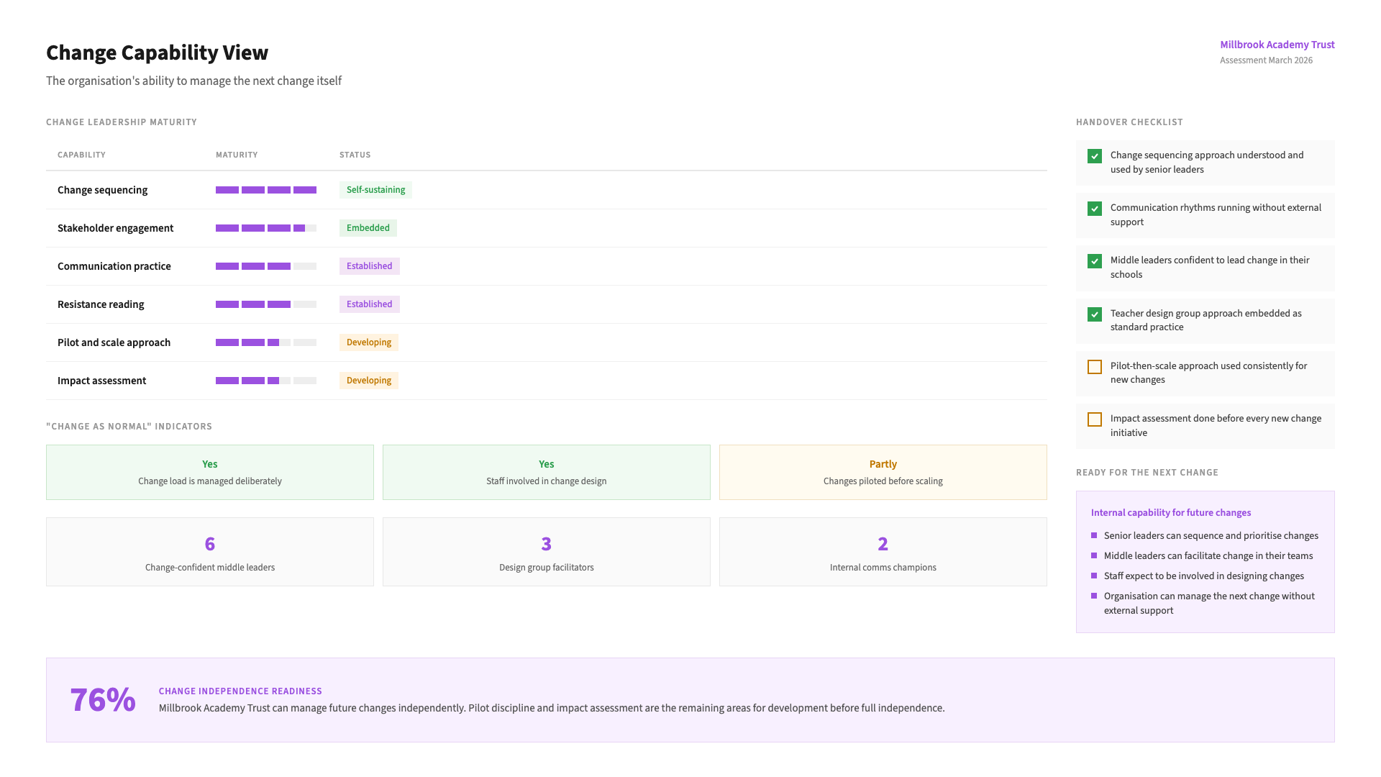Uncheck the change sequencing approach checkbox
Screen dimensions: 1381x777
pos(1094,156)
